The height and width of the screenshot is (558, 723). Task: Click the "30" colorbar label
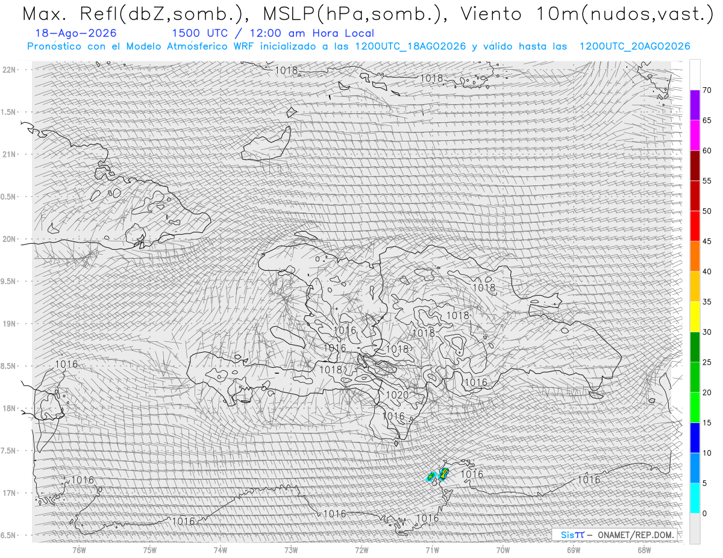point(707,332)
